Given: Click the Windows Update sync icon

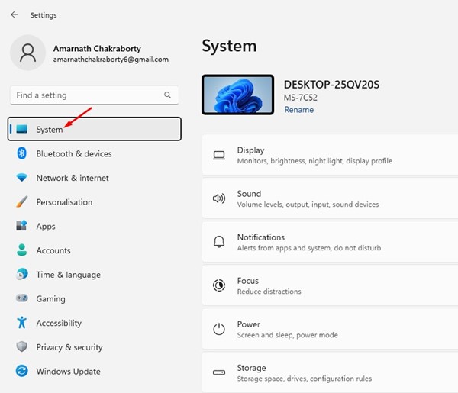Looking at the screenshot, I should [x=21, y=372].
